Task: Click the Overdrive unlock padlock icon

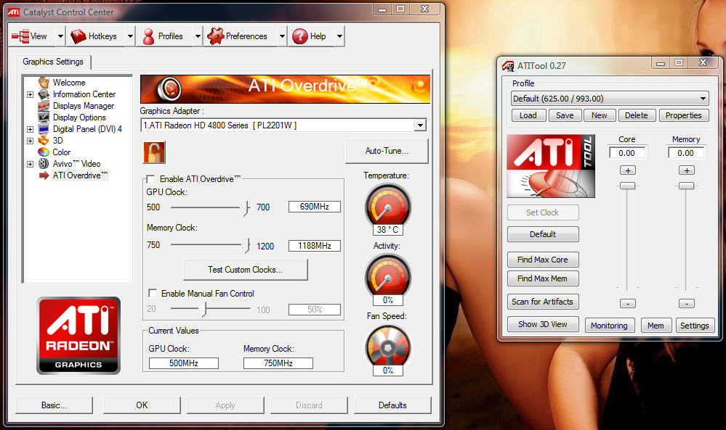Action: [154, 152]
